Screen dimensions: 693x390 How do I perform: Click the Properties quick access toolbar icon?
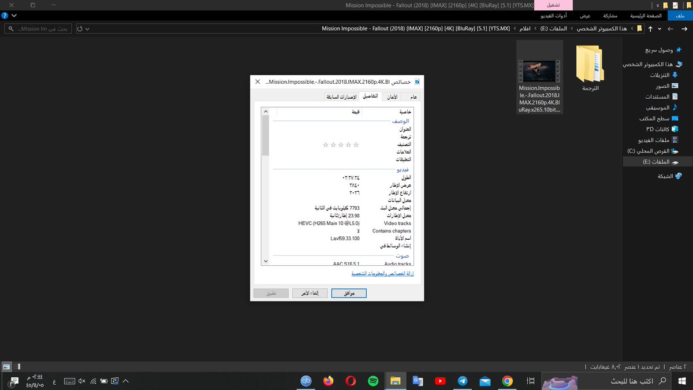(675, 5)
